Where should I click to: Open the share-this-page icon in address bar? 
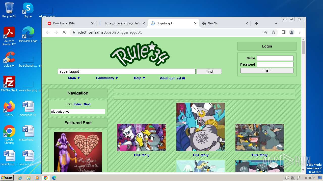[265, 32]
